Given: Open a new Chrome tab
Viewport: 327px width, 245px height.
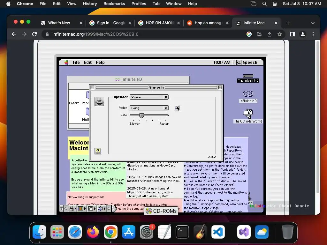Looking at the screenshot, I should coord(288,23).
